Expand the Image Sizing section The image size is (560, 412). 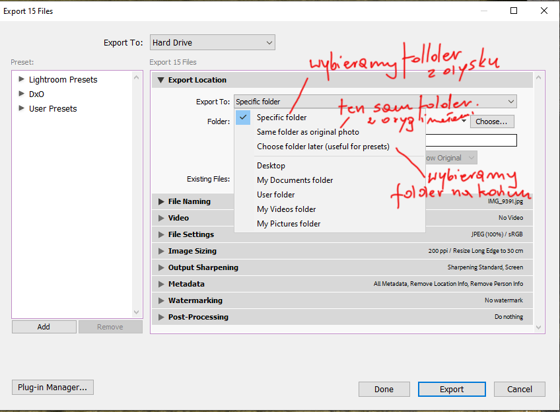(160, 251)
